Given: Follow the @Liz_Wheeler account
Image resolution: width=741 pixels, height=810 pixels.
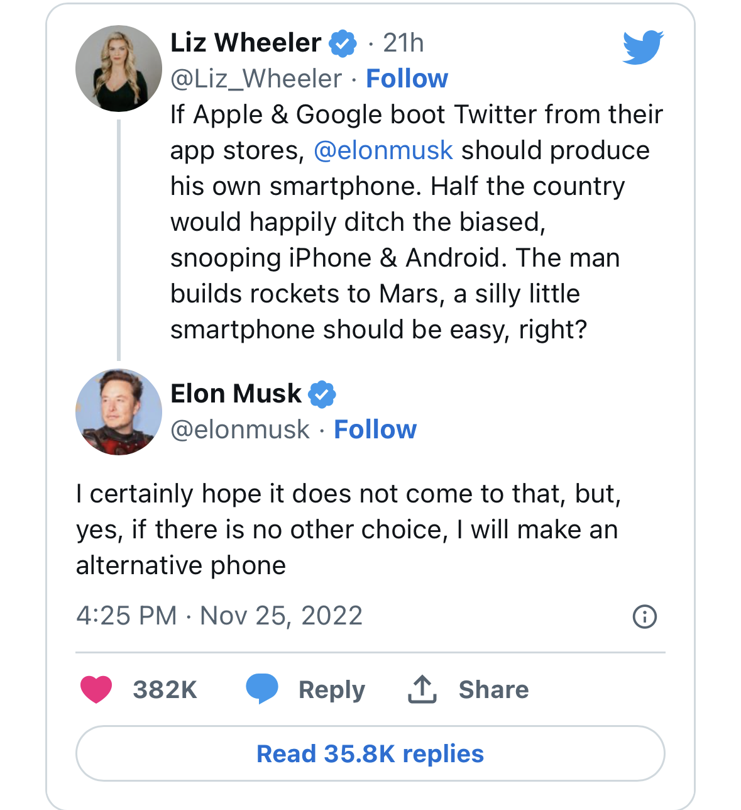Looking at the screenshot, I should coord(407,79).
